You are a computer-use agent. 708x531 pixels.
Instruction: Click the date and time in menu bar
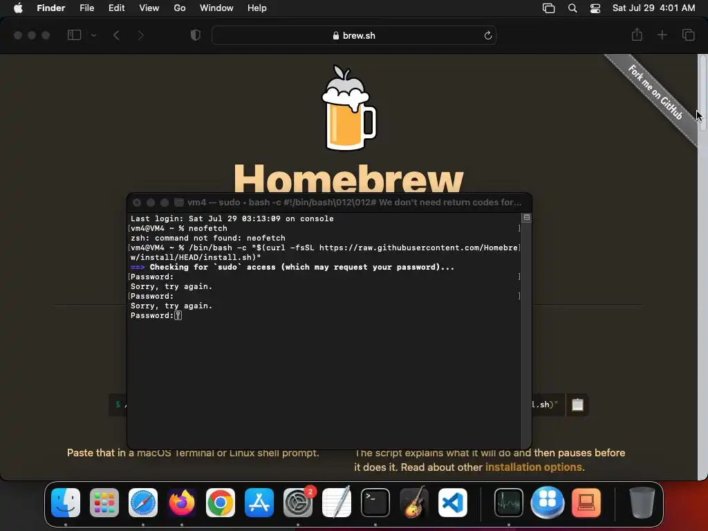653,8
